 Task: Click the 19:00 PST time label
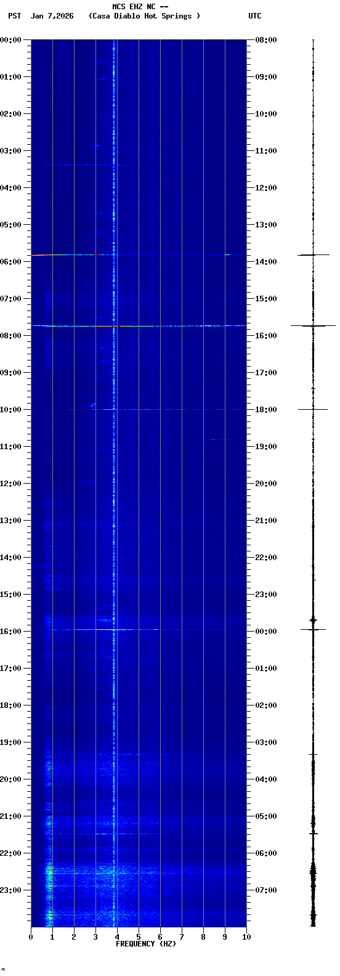coord(10,742)
